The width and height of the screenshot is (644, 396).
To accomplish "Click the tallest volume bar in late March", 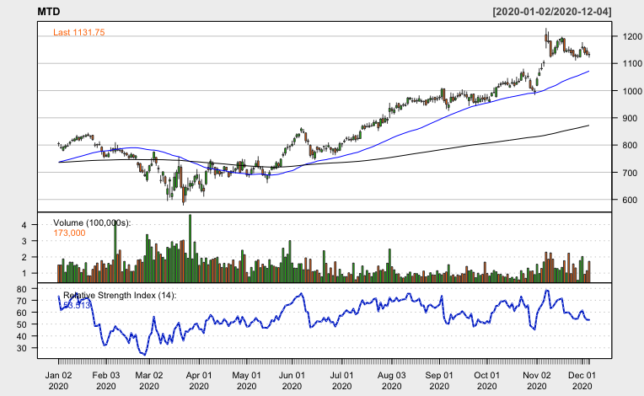I will tap(190, 249).
